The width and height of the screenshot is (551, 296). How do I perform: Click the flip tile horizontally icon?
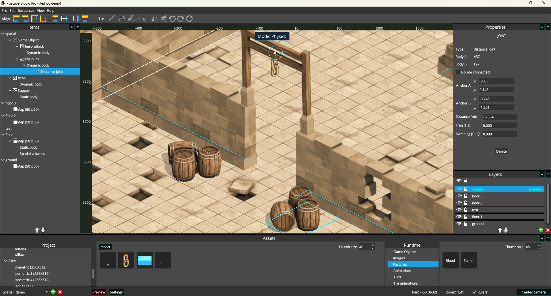coord(155,19)
